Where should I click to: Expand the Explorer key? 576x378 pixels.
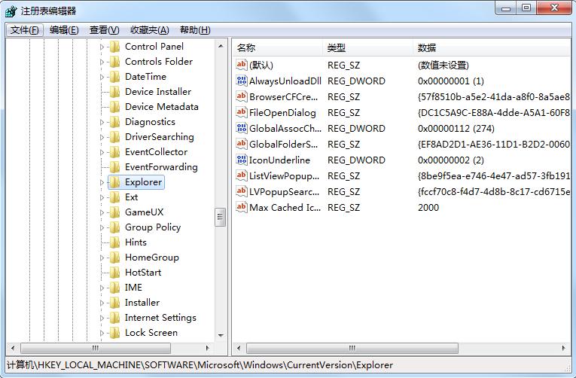102,182
